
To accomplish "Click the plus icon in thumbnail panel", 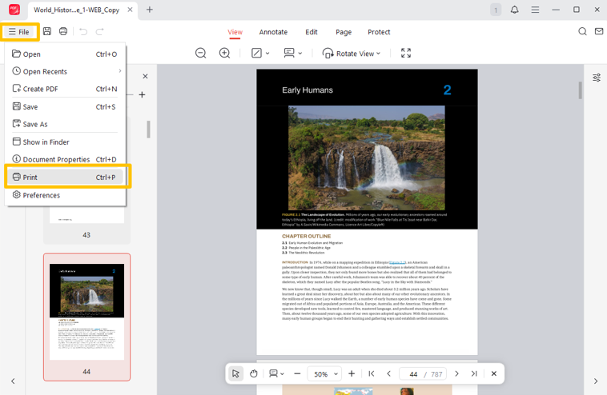I will click(x=142, y=94).
